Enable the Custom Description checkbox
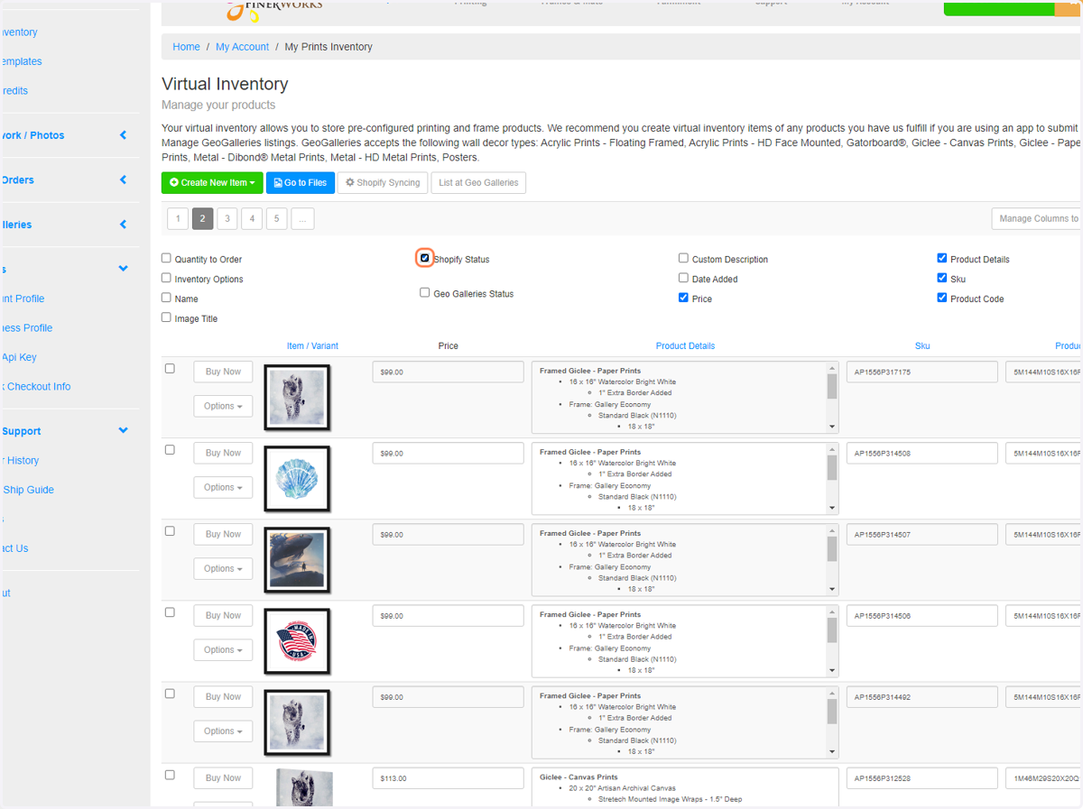The image size is (1083, 809). click(x=683, y=258)
